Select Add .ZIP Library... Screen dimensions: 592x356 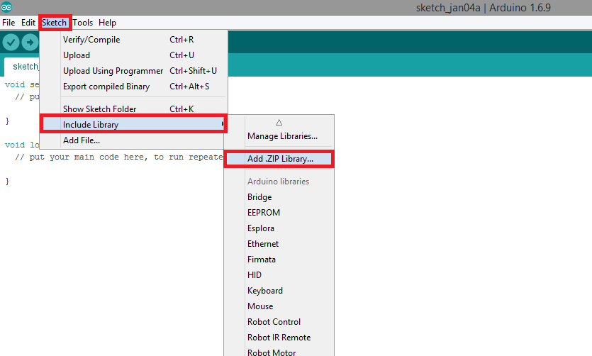[279, 159]
